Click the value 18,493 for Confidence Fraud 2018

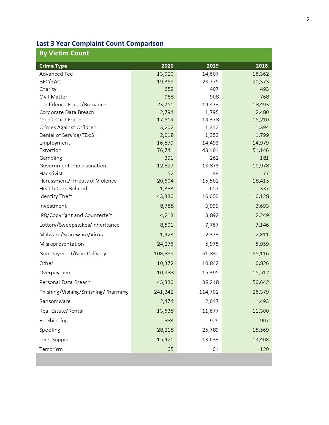(261, 105)
